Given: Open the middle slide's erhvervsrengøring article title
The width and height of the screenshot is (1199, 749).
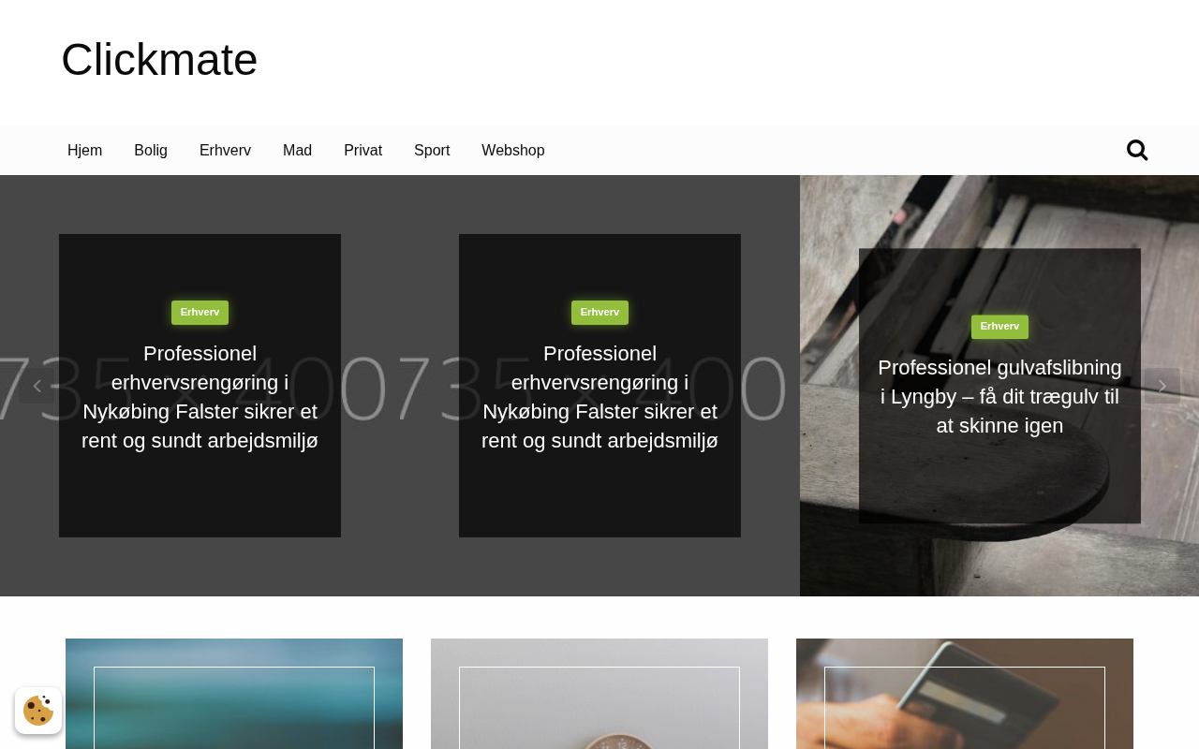Looking at the screenshot, I should point(599,397).
